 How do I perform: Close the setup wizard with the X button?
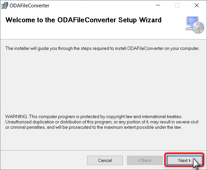point(197,5)
